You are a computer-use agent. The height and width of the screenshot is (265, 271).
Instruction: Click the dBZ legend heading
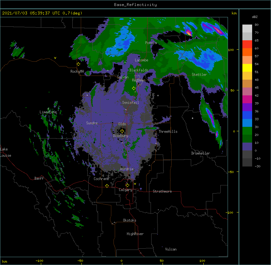point(255,17)
